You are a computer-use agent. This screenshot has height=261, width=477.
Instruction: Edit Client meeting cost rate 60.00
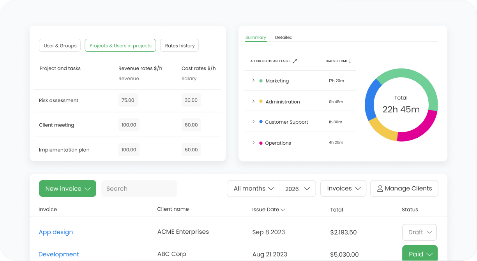191,125
